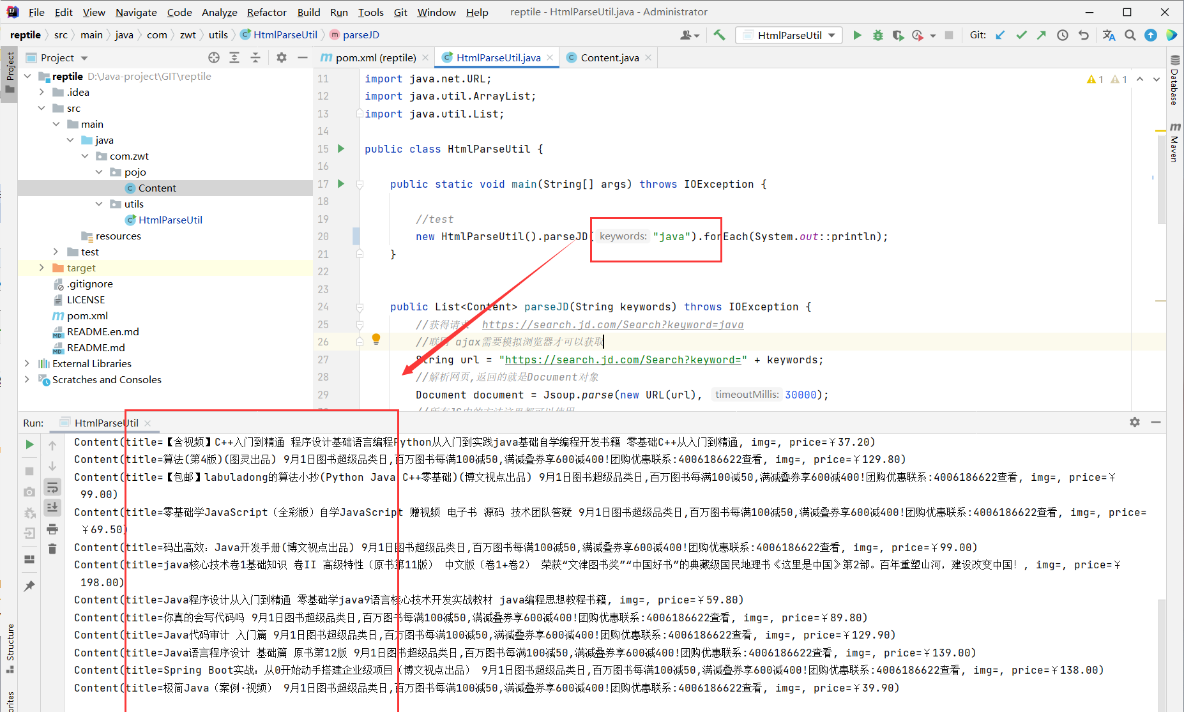Image resolution: width=1184 pixels, height=712 pixels.
Task: Run HtmlParseUtil with the green play button
Action: coord(857,35)
